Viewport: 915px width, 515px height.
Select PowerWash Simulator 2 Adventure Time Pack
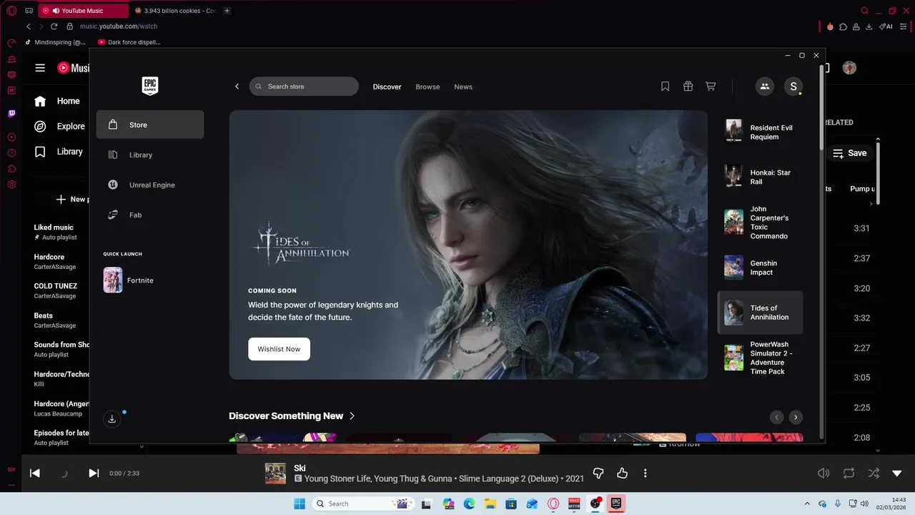(760, 358)
